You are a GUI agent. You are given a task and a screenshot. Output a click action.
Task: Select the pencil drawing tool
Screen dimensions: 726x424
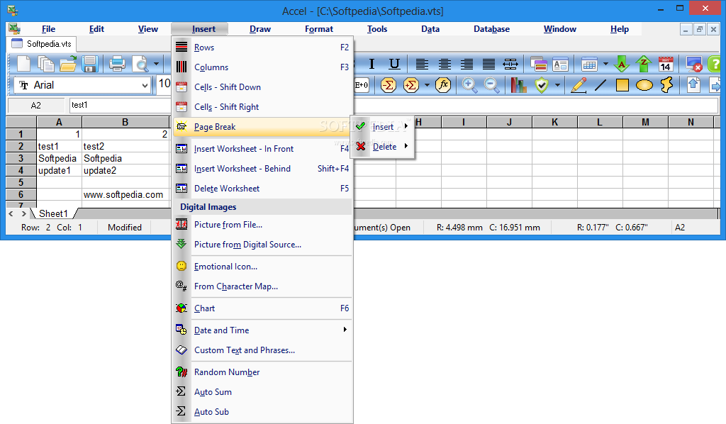coord(579,85)
